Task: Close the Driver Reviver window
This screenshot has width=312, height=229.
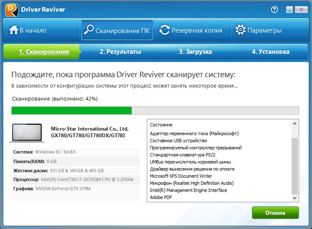Action: tap(301, 10)
